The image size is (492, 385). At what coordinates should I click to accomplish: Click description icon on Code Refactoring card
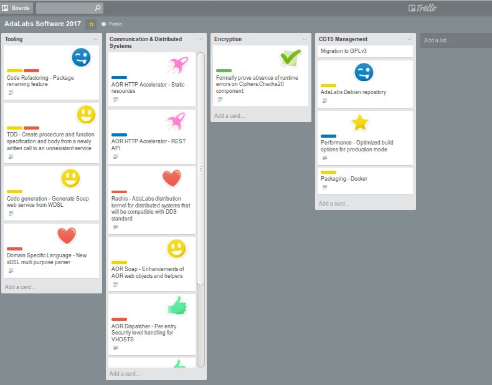[11, 93]
